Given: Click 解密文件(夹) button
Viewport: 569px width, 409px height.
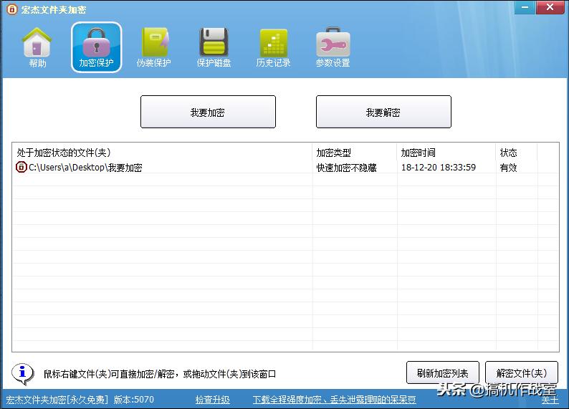Looking at the screenshot, I should [x=522, y=372].
